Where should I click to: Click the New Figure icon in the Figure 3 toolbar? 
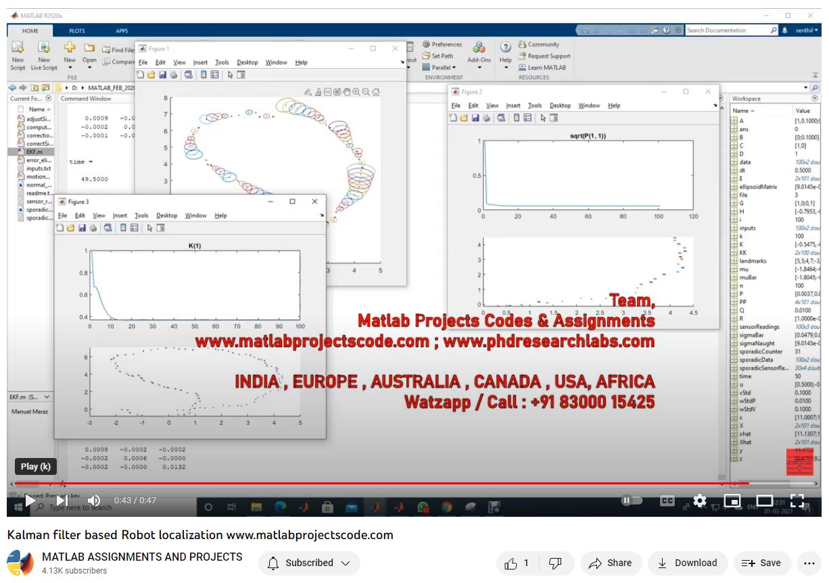(x=60, y=228)
